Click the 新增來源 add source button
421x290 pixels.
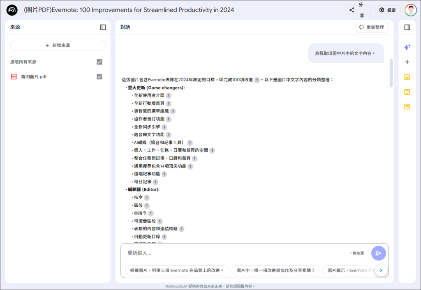58,45
